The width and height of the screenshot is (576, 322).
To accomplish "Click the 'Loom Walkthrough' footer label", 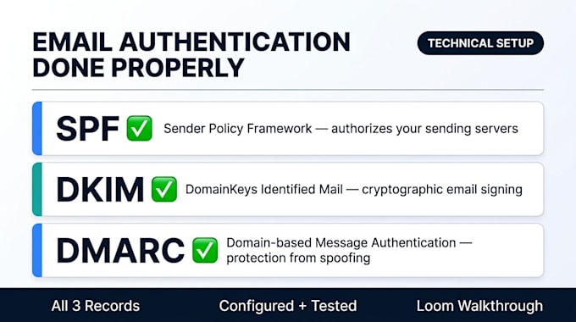I will [479, 306].
